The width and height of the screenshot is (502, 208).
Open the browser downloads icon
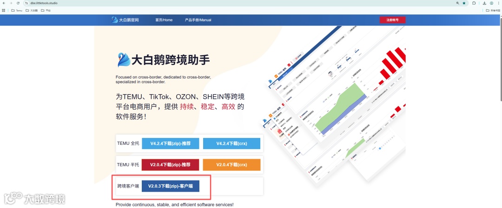click(484, 3)
